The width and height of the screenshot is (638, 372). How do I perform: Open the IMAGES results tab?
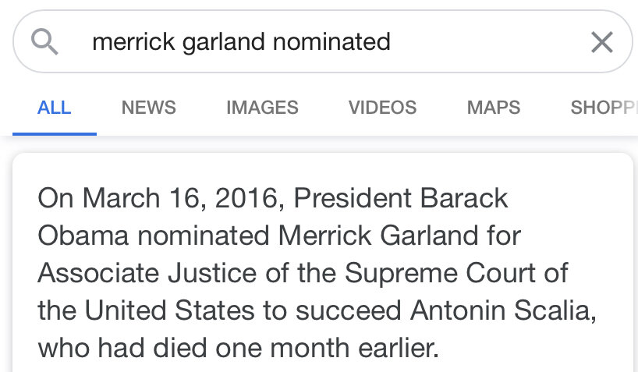click(262, 108)
